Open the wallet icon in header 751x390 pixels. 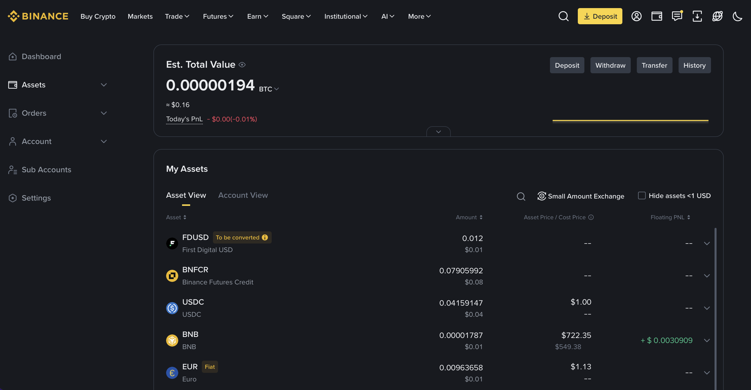[x=657, y=16]
